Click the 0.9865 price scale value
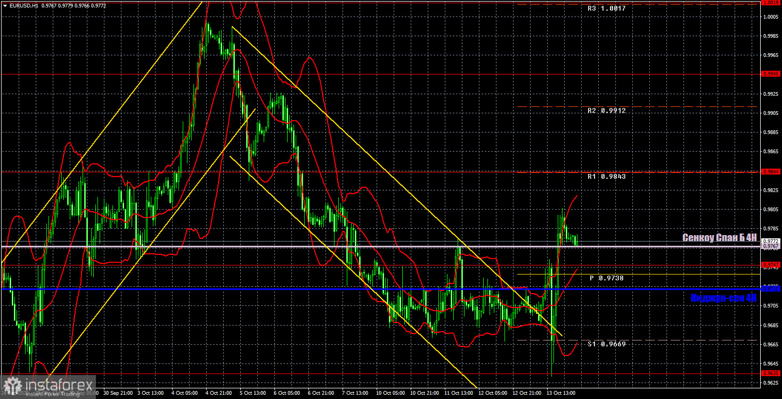The height and width of the screenshot is (399, 782). pos(771,152)
